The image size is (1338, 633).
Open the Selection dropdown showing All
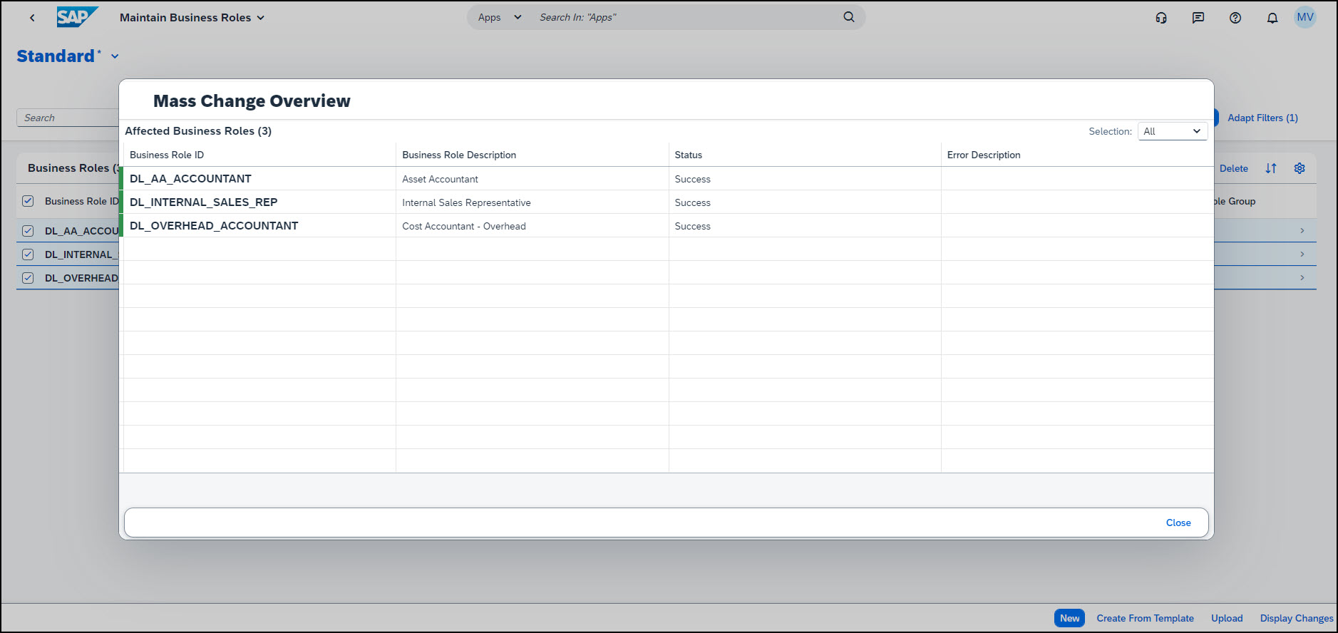coord(1172,131)
